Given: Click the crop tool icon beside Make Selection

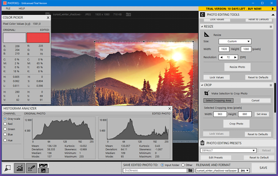Looking at the screenshot, I should (206, 93).
